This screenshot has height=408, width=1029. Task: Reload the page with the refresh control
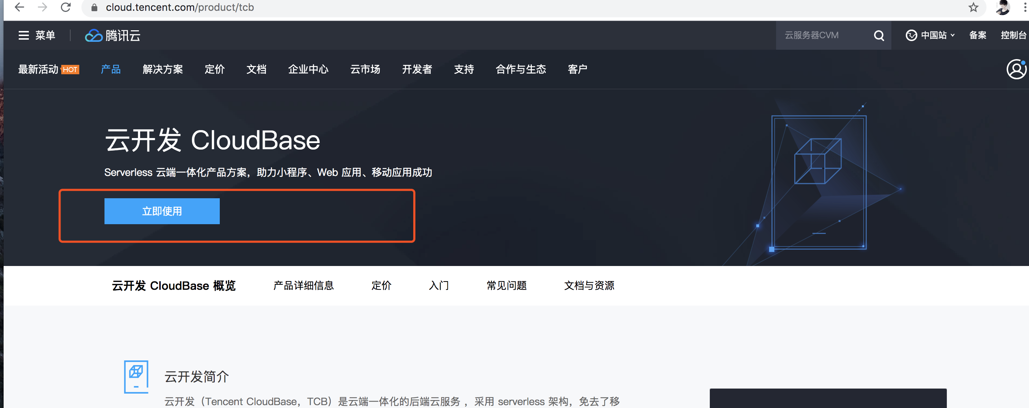[66, 7]
